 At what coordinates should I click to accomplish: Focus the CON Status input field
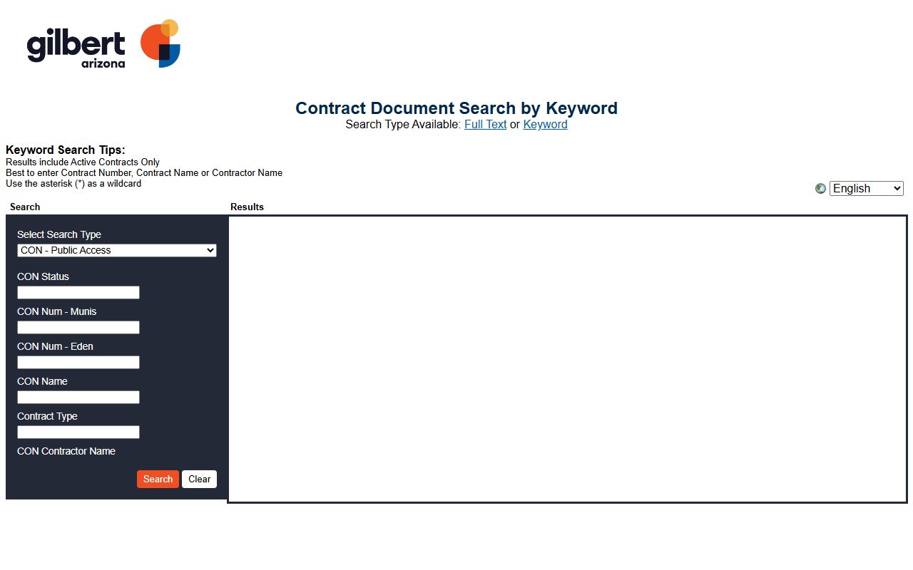78,293
